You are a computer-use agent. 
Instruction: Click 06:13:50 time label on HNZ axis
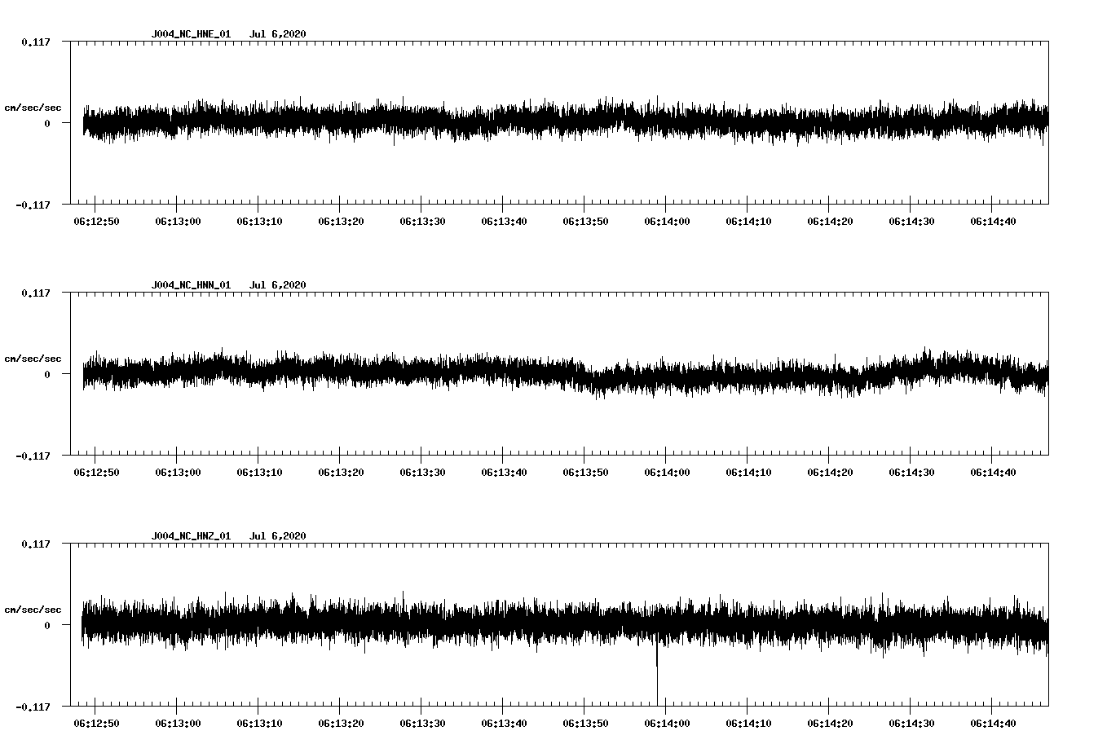point(586,724)
